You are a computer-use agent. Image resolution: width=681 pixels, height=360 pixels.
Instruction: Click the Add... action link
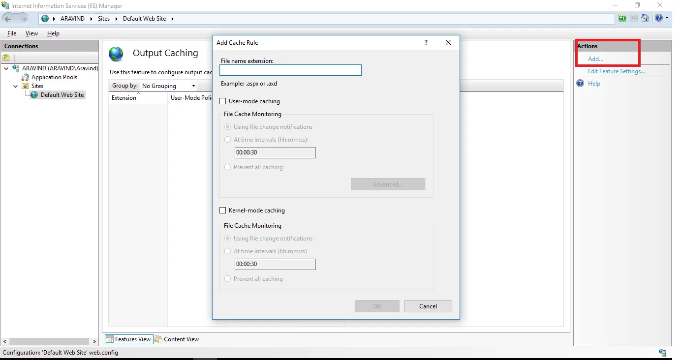click(595, 59)
